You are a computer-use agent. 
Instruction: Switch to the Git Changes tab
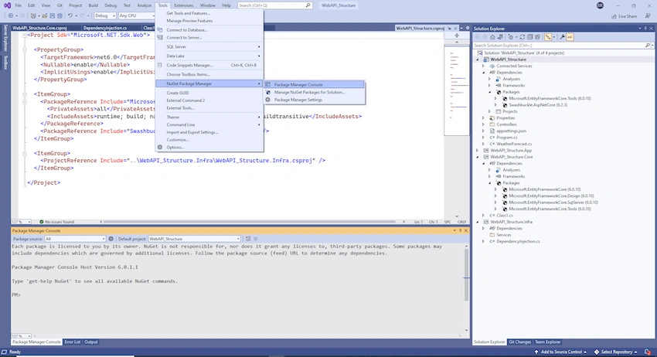tap(519, 342)
